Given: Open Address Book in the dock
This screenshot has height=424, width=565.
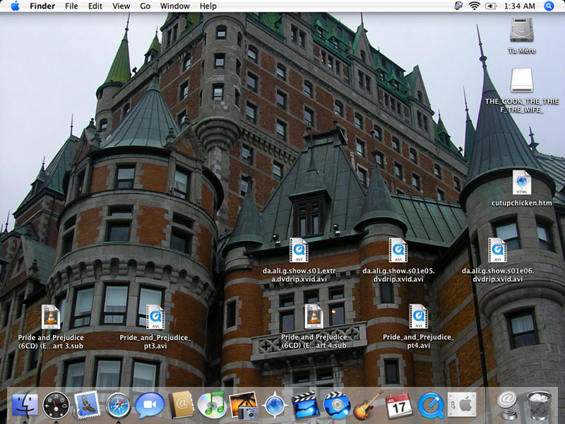Looking at the screenshot, I should coord(181,406).
